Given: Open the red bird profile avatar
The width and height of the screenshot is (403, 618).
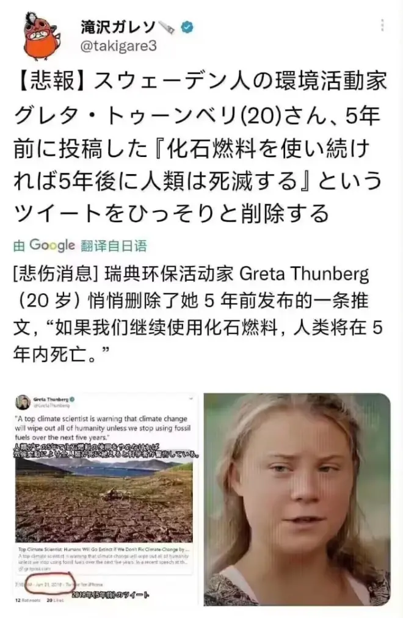Looking at the screenshot, I should tap(41, 36).
